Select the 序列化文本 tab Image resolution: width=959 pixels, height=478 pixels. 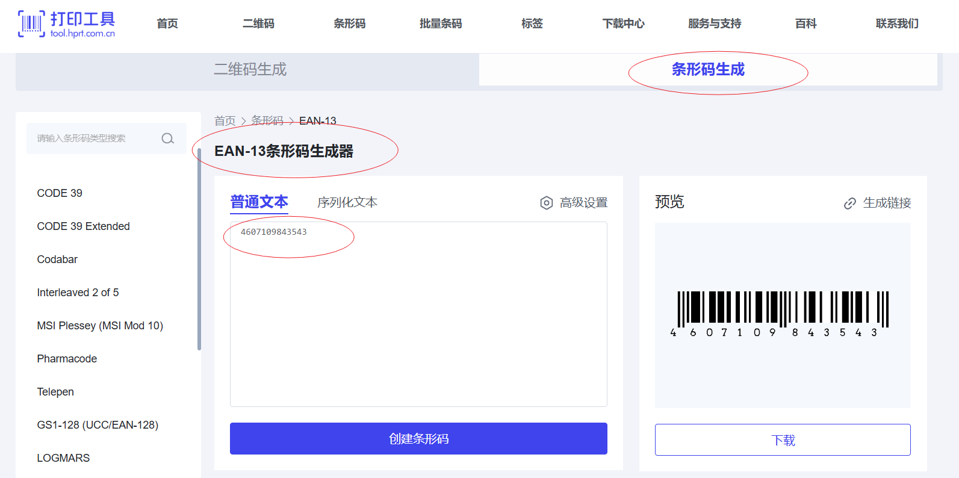[x=347, y=202]
